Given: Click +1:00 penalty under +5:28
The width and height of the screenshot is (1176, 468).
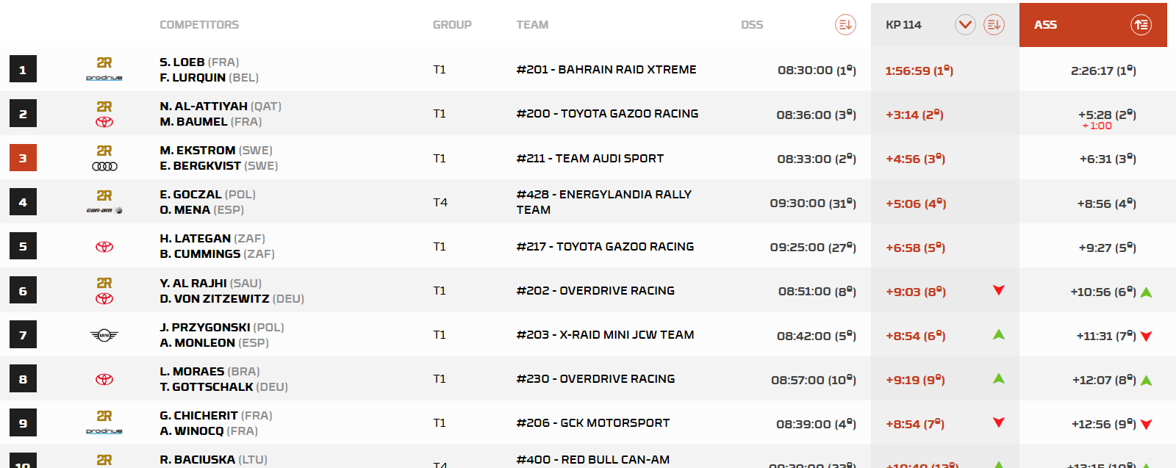Looking at the screenshot, I should 1097,126.
